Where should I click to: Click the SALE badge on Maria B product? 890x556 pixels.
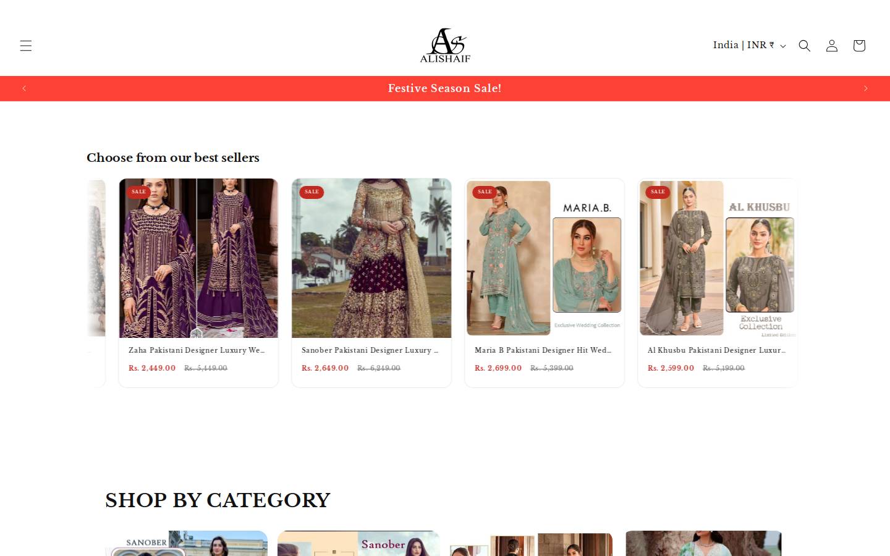485,192
